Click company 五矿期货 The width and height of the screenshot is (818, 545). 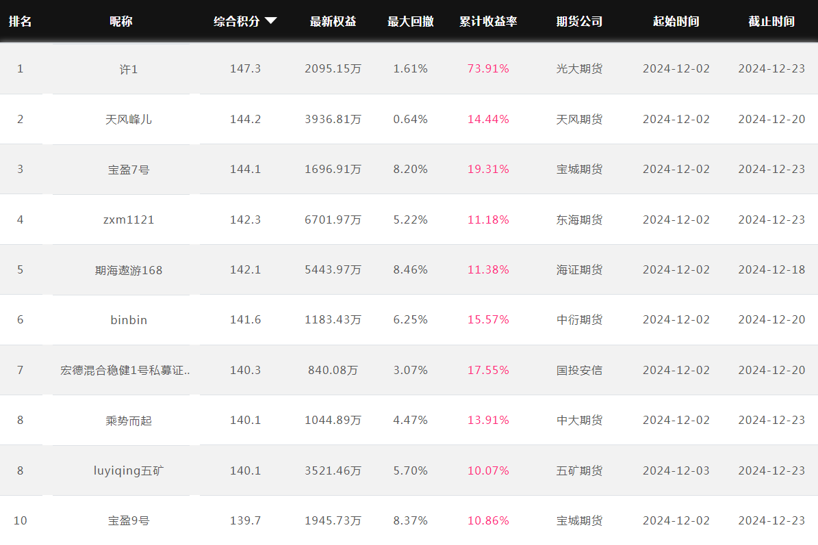coord(580,471)
